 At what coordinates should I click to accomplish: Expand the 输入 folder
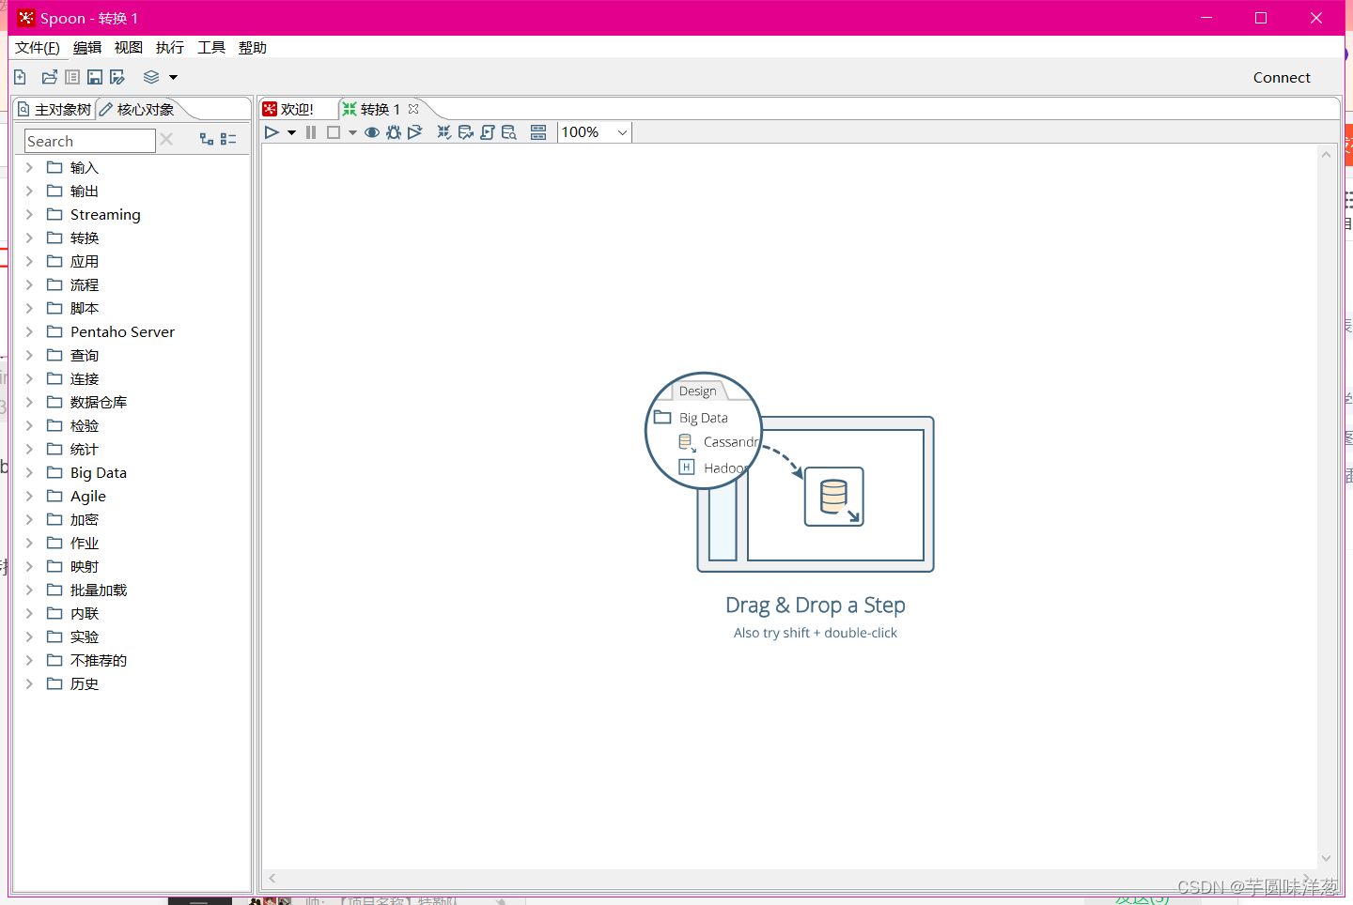point(29,167)
